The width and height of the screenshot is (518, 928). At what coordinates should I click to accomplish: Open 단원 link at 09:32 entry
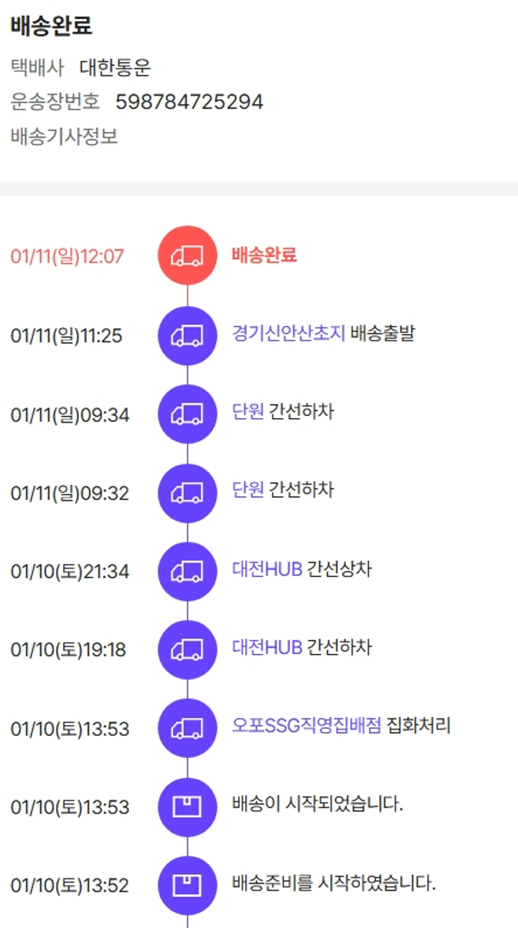[x=248, y=491]
